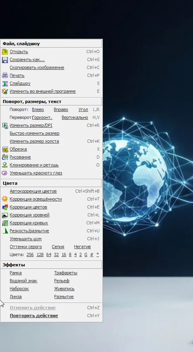Image resolution: width=193 pixels, height=352 pixels.
Task: Open Водяной знак effect
Action: point(23,281)
